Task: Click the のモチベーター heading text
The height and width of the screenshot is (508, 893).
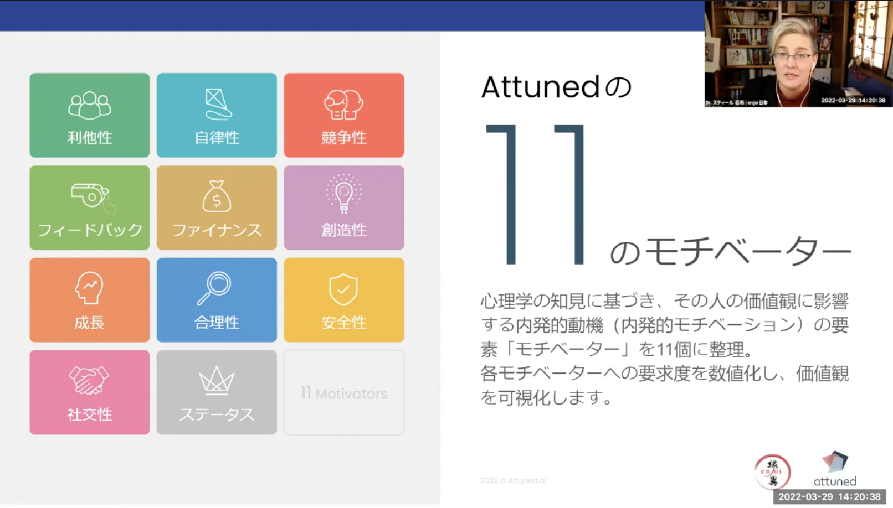Action: pyautogui.click(x=731, y=252)
